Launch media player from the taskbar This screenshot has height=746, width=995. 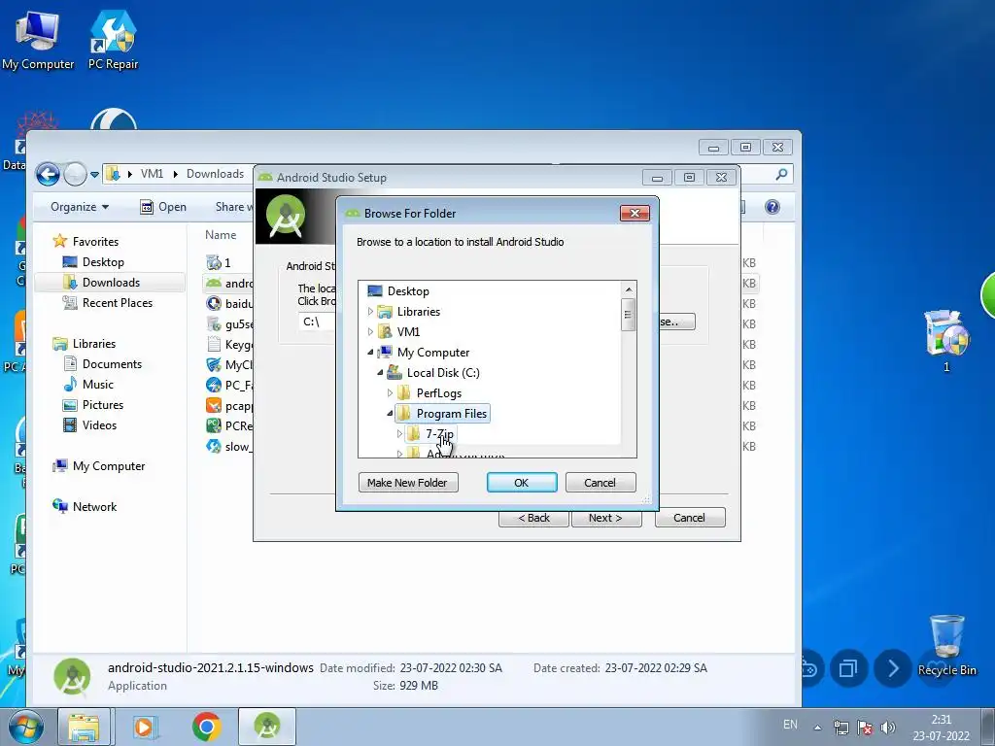(x=145, y=727)
